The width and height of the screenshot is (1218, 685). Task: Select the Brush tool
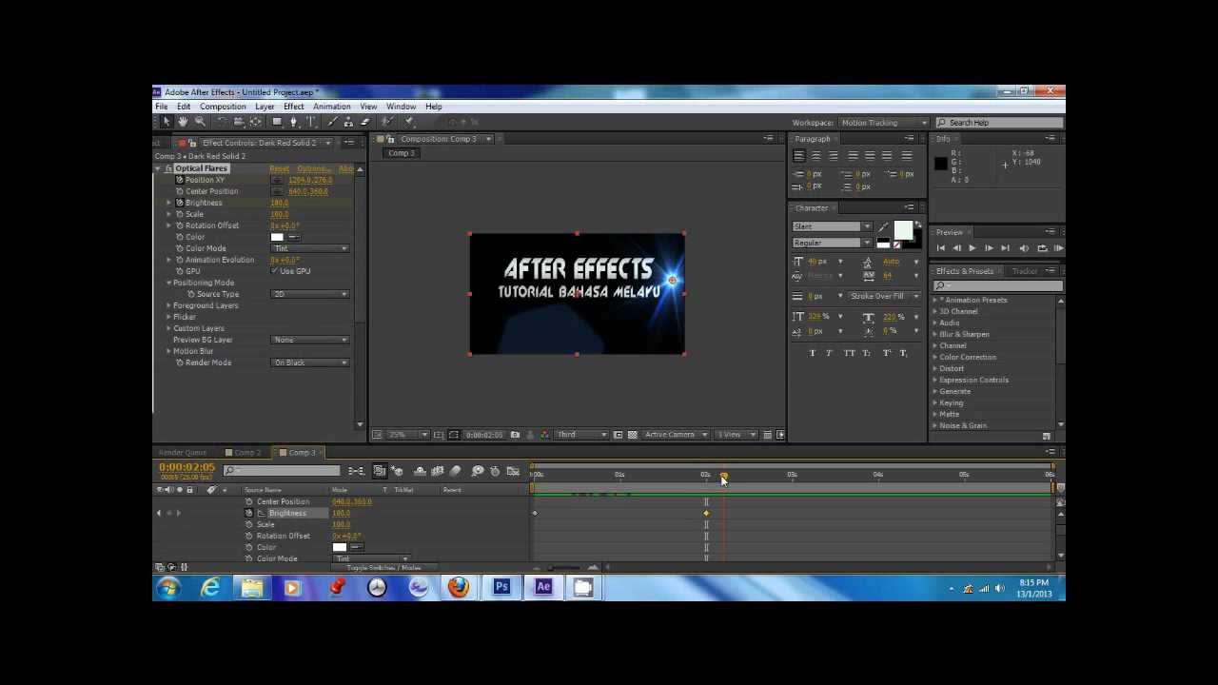331,122
